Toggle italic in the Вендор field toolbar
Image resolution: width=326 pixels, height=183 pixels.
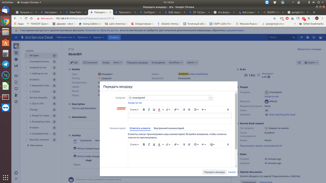(x=149, y=109)
